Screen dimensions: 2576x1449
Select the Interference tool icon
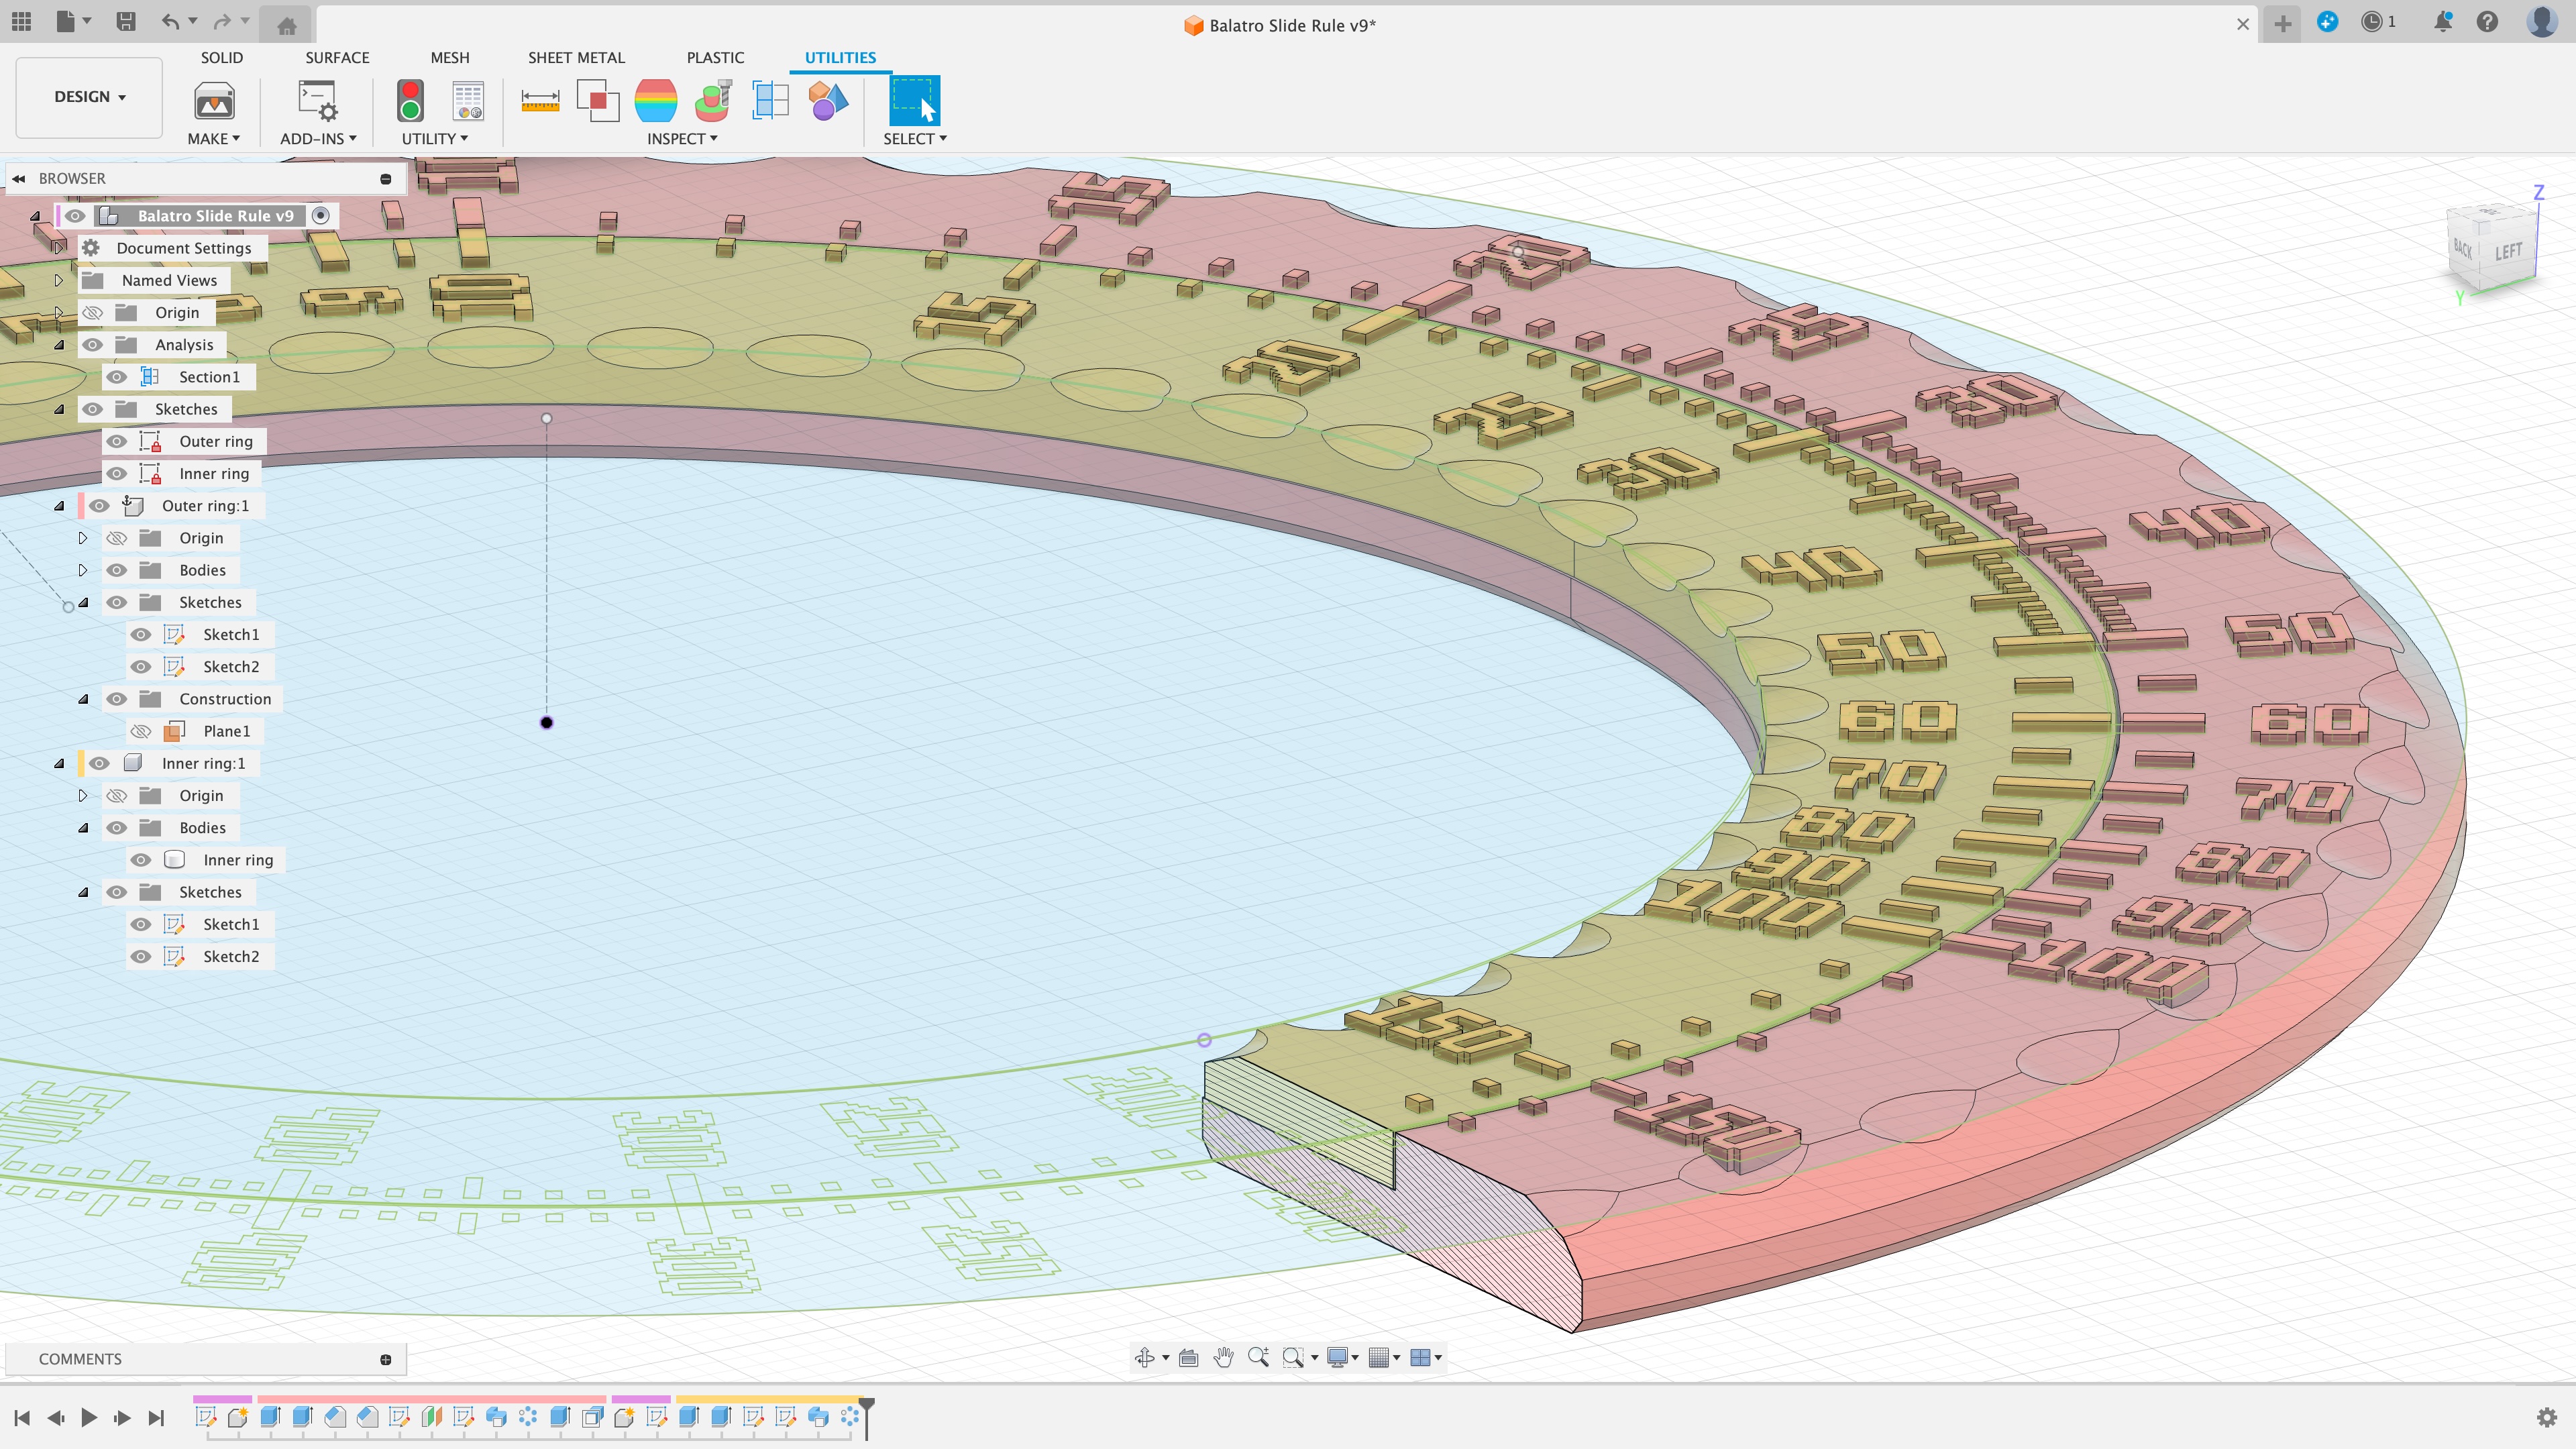click(x=598, y=100)
